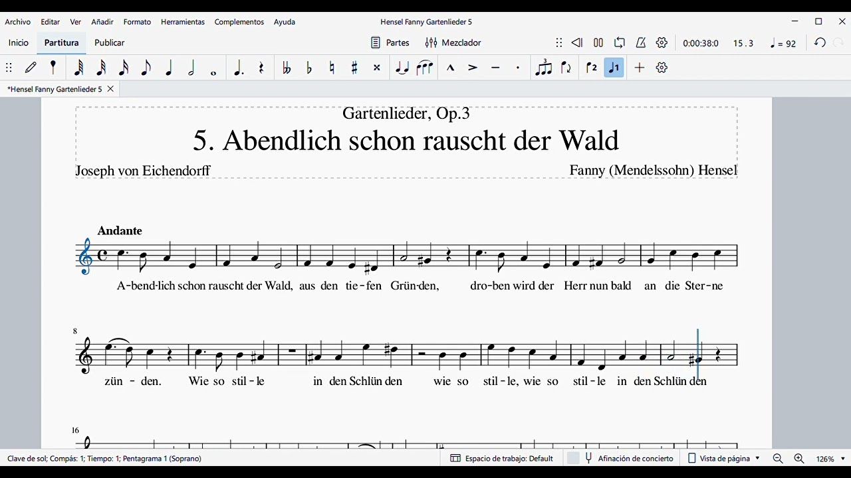Open playback settings gear
The image size is (851, 478).
pyautogui.click(x=662, y=42)
